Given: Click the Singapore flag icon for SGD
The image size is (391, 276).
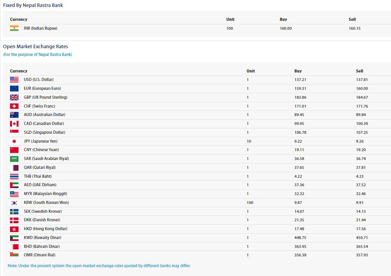Looking at the screenshot, I should pyautogui.click(x=14, y=132).
